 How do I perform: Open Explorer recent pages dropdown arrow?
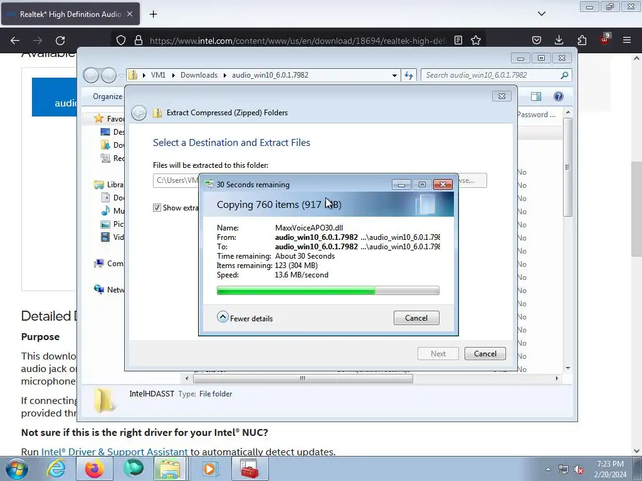coord(121,76)
